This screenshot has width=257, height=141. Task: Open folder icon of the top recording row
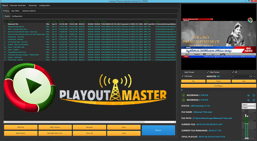point(248,95)
